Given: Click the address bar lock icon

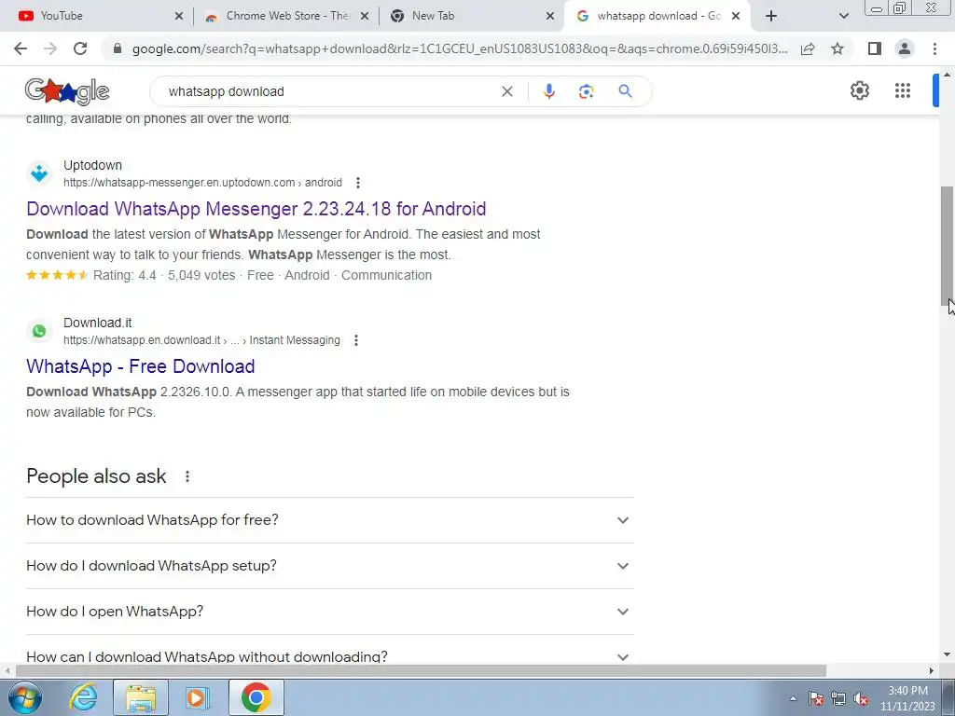Looking at the screenshot, I should [x=118, y=48].
